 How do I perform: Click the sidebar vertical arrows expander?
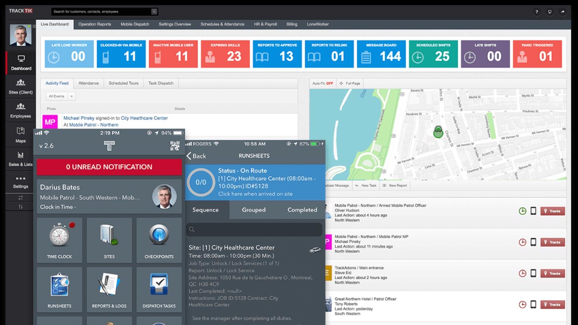(x=20, y=207)
